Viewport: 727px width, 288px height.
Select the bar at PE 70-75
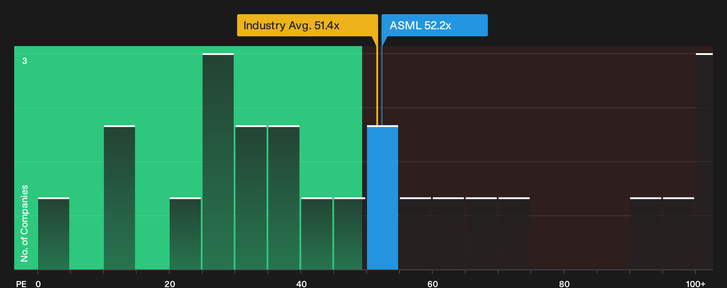(514, 234)
